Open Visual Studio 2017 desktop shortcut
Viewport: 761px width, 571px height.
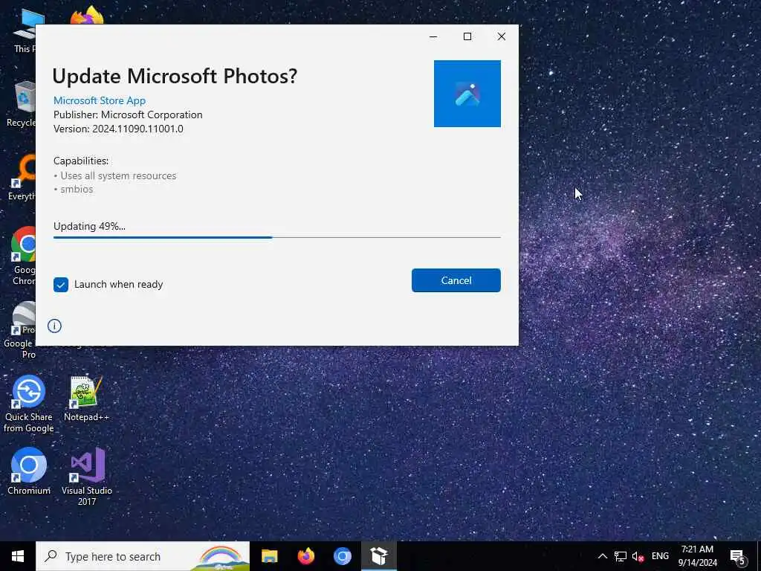87,477
